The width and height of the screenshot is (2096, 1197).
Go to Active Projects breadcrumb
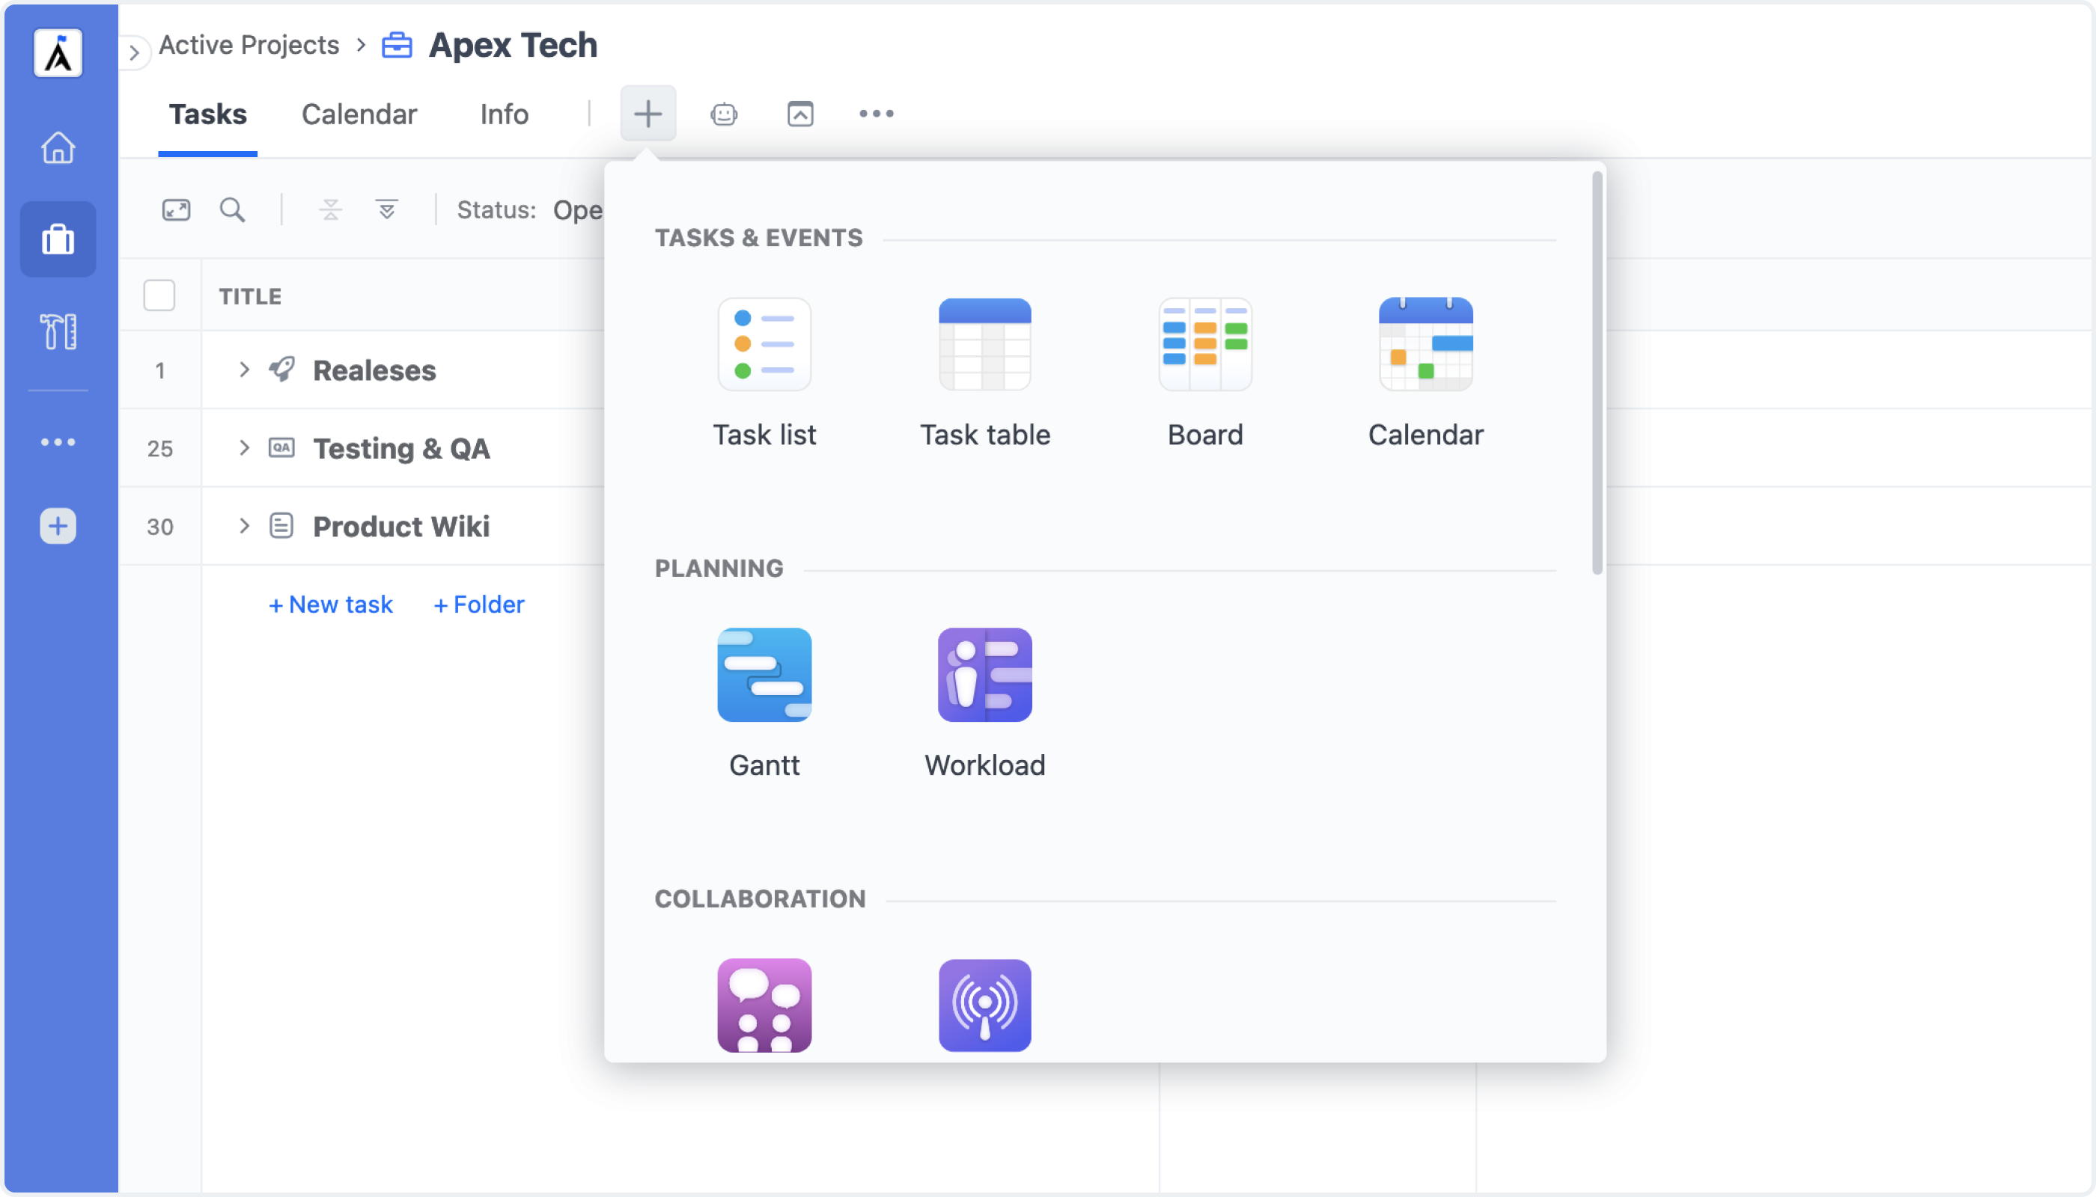[249, 45]
